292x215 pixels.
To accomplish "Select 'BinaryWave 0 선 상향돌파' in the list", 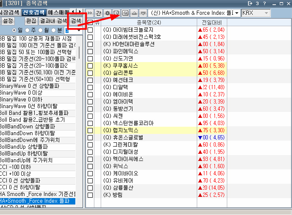I will click(38, 86).
